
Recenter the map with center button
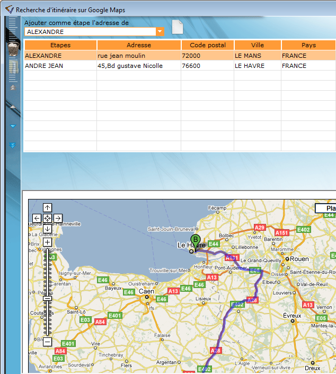[x=47, y=218]
